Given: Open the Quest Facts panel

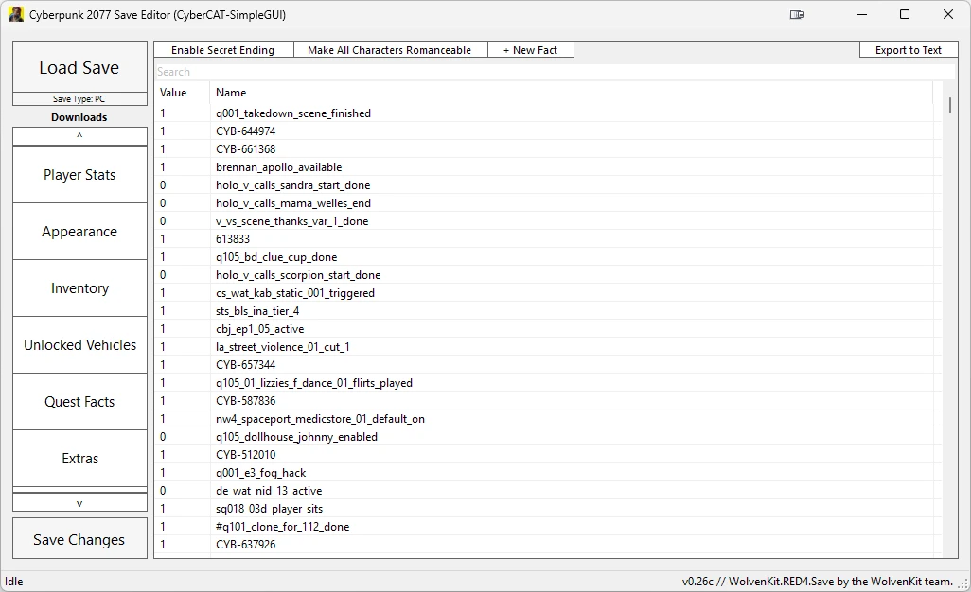Looking at the screenshot, I should (79, 401).
